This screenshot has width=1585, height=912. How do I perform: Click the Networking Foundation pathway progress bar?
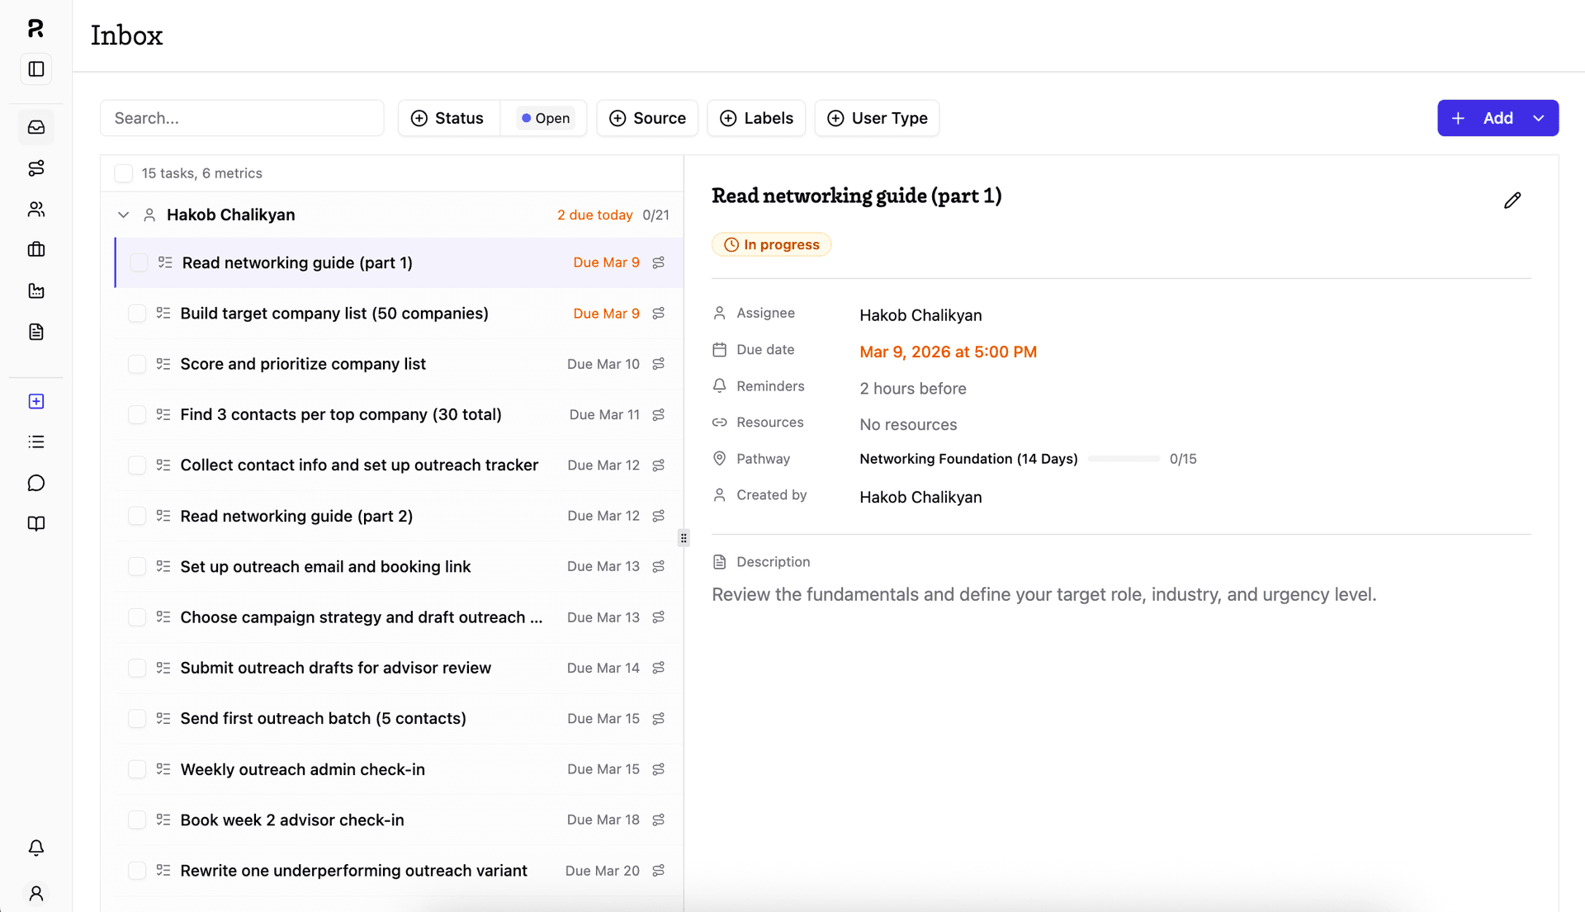pos(1123,459)
